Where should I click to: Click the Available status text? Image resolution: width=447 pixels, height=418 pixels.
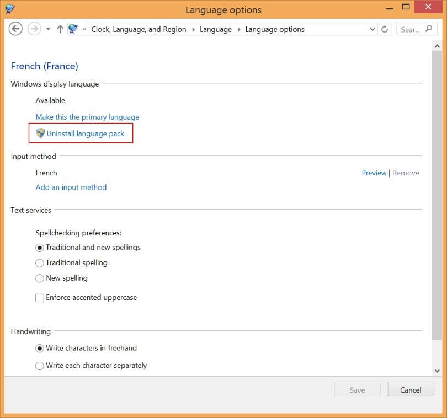[x=50, y=100]
